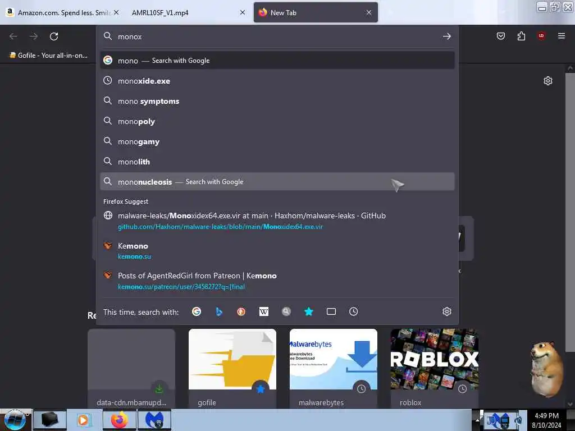This screenshot has height=431, width=575.
Task: Choose the monopoly suggestion
Action: [x=277, y=121]
